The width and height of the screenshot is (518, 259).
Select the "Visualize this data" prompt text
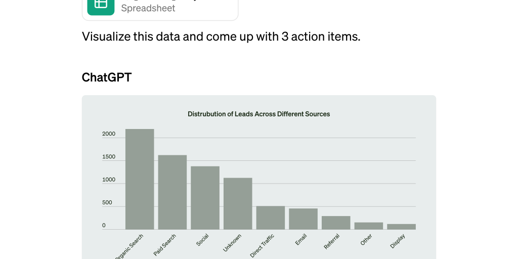[221, 36]
